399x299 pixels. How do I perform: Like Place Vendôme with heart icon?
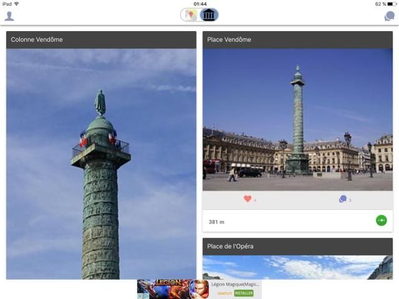point(248,199)
